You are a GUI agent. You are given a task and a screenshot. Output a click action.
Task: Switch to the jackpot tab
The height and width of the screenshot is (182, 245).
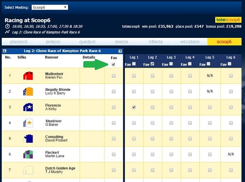[x=53, y=42]
